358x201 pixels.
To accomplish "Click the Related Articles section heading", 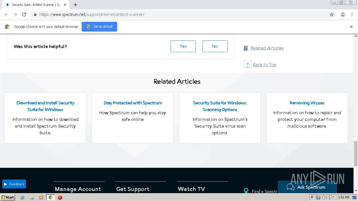I will (x=177, y=82).
